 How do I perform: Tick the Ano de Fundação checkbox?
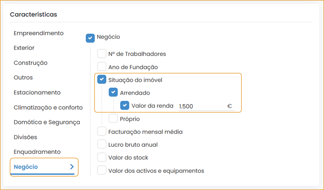tap(102, 67)
